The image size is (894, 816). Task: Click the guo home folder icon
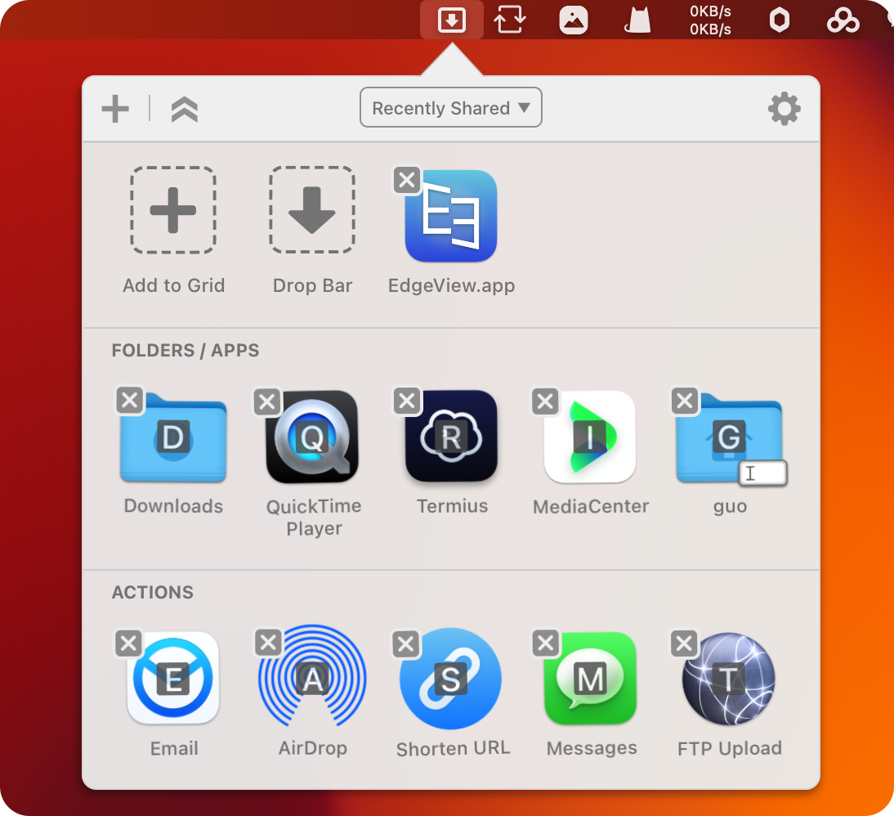tap(729, 438)
